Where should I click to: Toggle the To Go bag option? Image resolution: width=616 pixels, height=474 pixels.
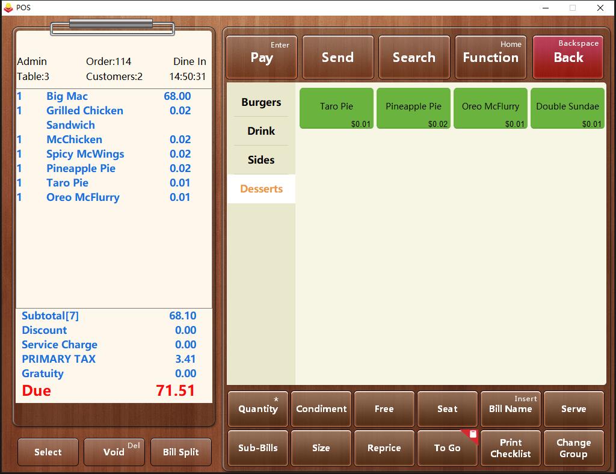[x=447, y=448]
